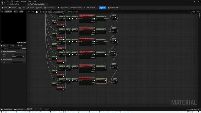Open the Show menu in preview viewport
The image size is (201, 113).
(21, 12)
